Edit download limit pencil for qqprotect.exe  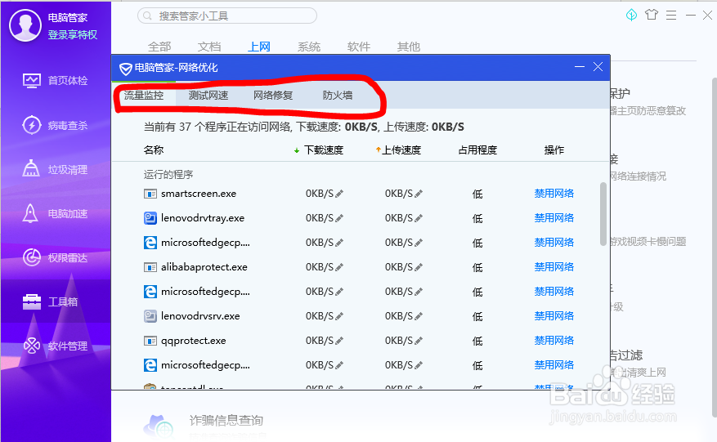point(339,341)
